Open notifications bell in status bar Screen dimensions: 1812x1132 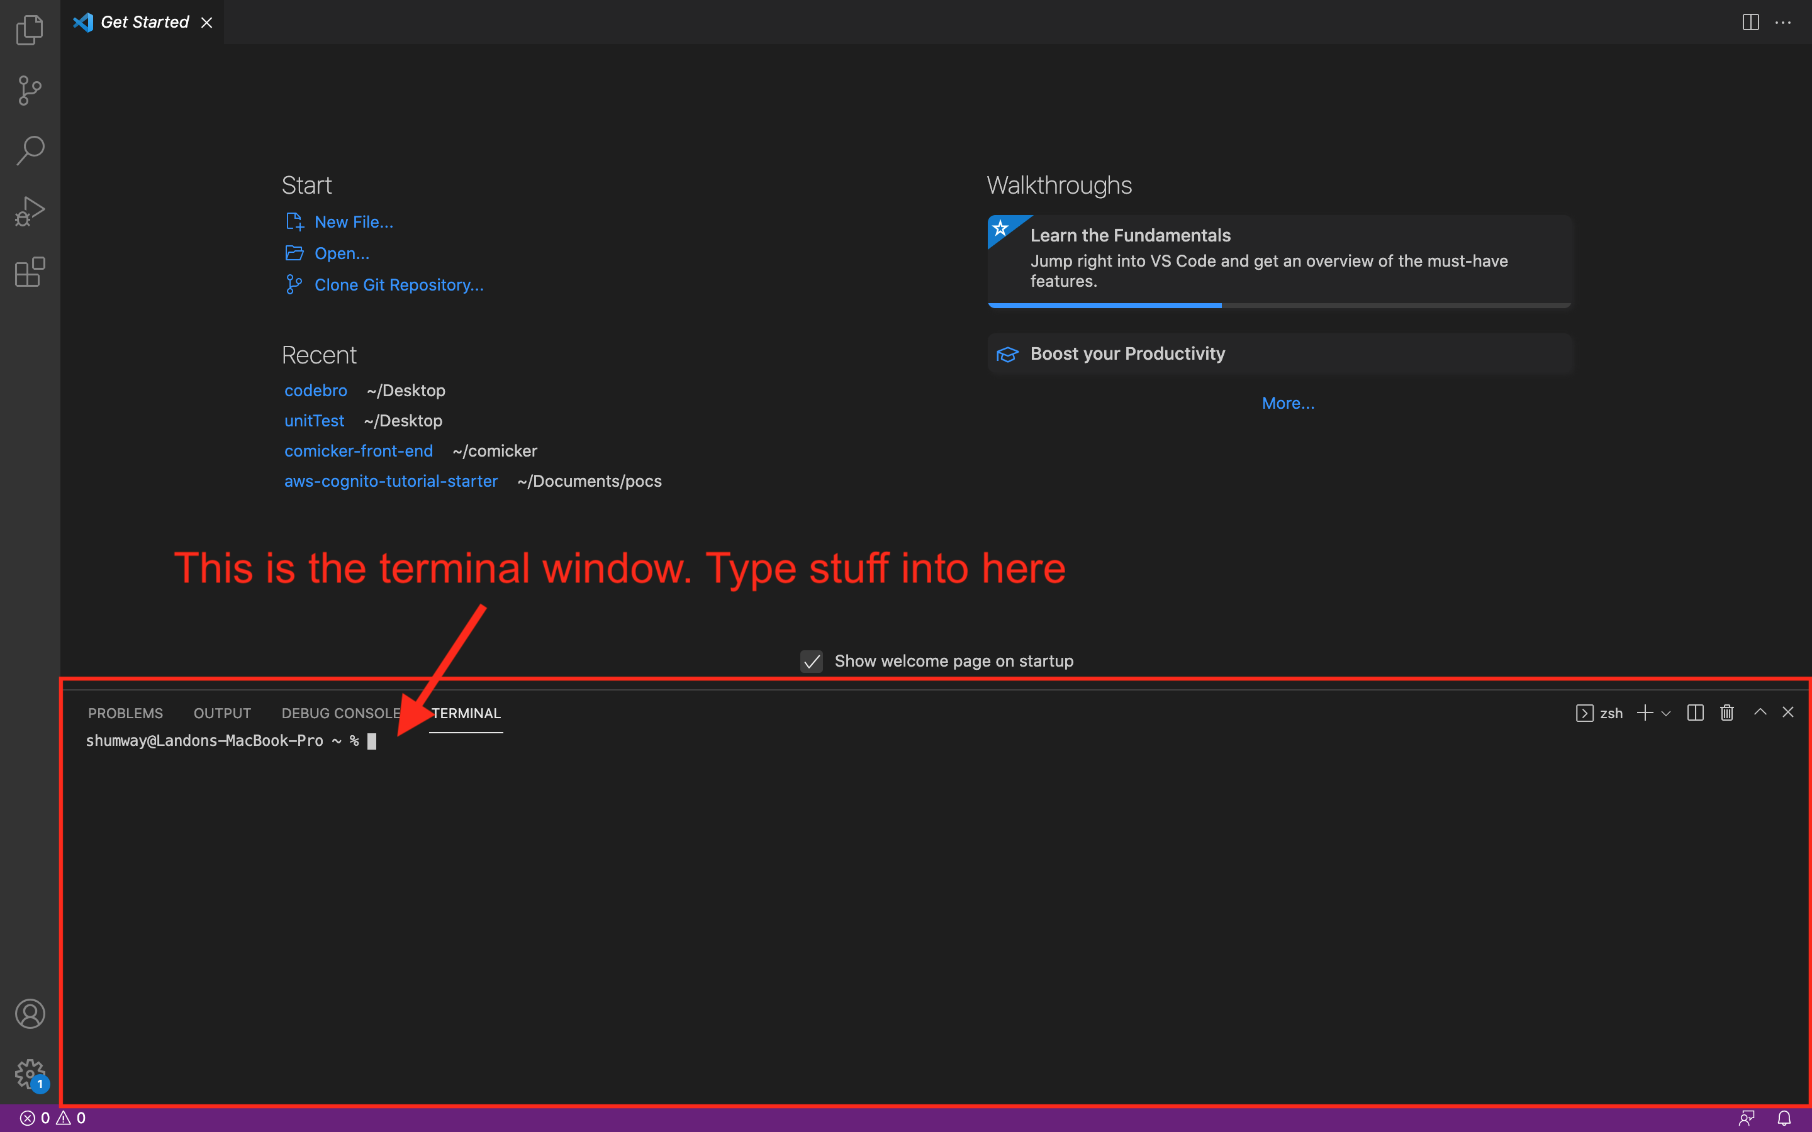pyautogui.click(x=1784, y=1118)
